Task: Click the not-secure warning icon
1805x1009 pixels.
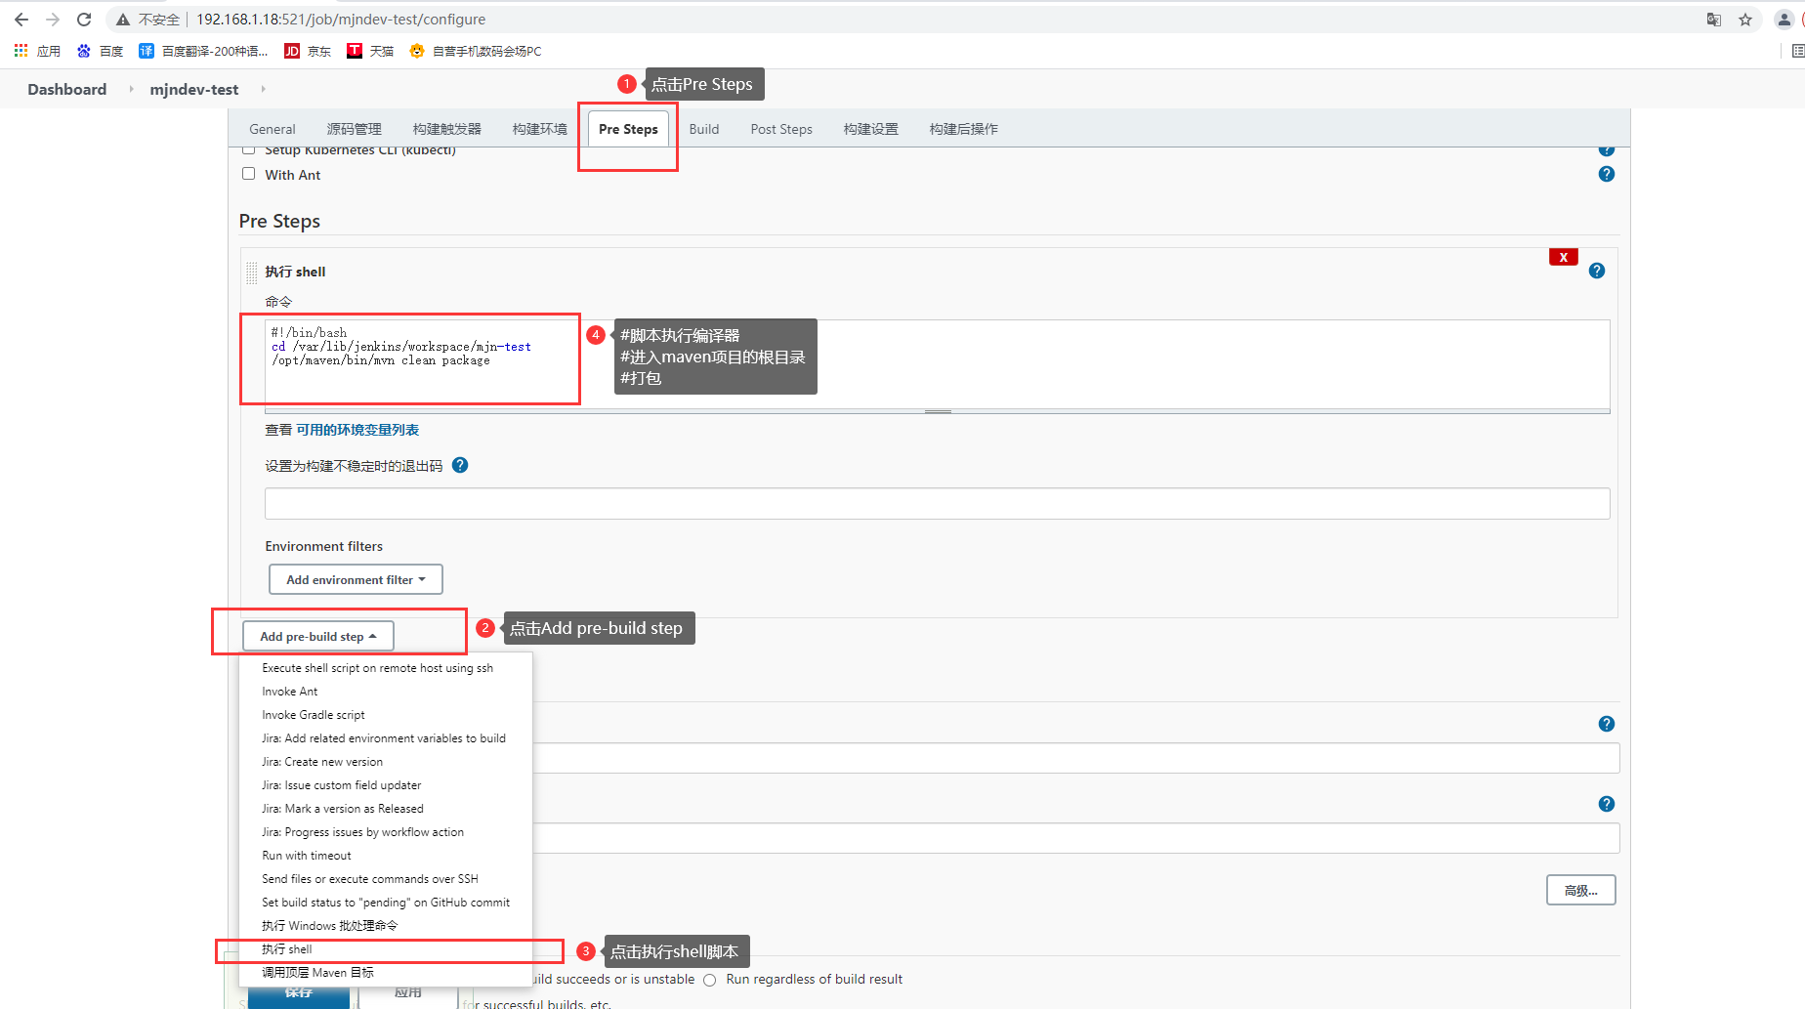Action: click(123, 20)
